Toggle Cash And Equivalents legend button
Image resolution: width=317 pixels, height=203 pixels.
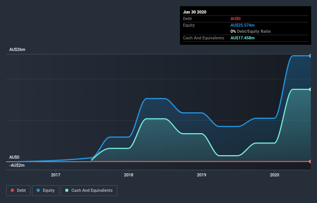(89, 191)
